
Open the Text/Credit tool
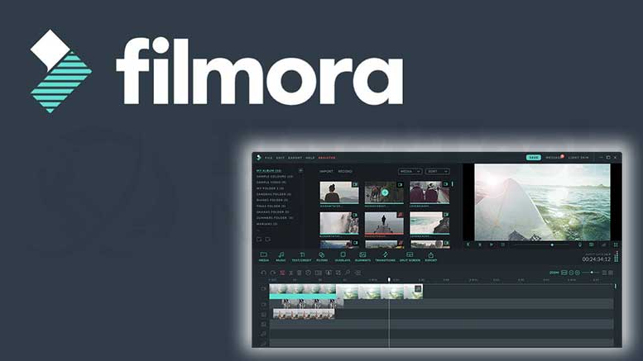click(x=302, y=256)
